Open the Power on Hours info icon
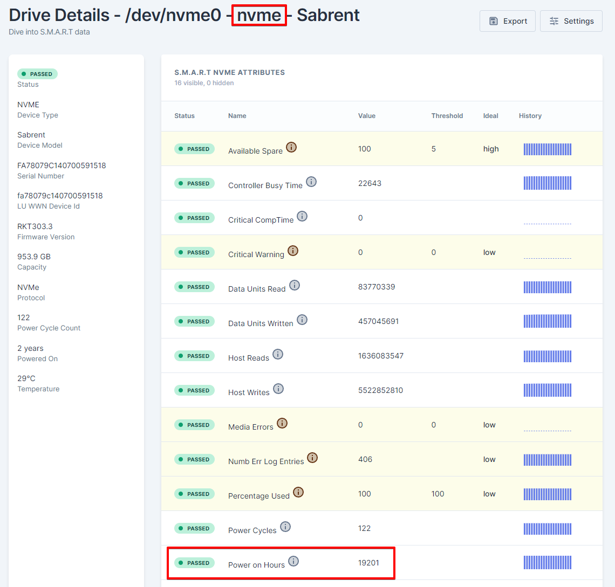Screen dimensions: 615x587 coord(293,561)
